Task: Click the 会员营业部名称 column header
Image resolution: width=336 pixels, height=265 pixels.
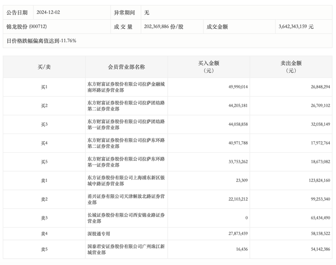Action: 126,67
